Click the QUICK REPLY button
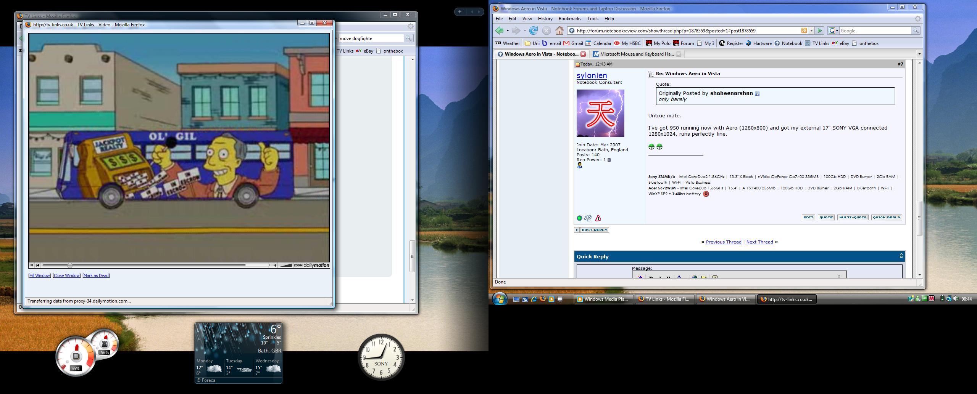 [887, 218]
